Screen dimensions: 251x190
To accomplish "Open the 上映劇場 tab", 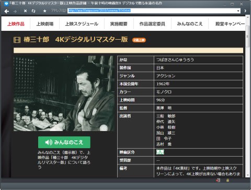I will (x=45, y=23).
